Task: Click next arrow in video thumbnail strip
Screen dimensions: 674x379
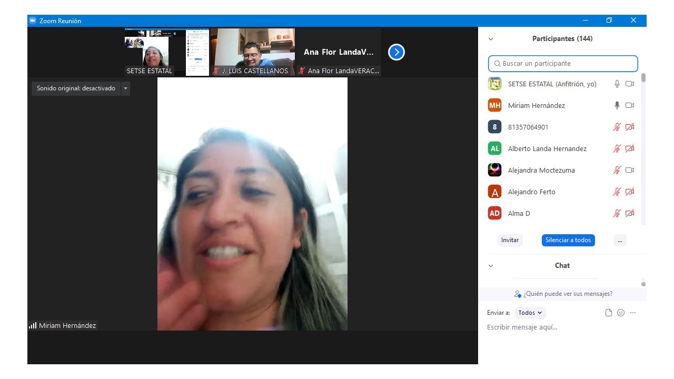Action: pos(396,52)
